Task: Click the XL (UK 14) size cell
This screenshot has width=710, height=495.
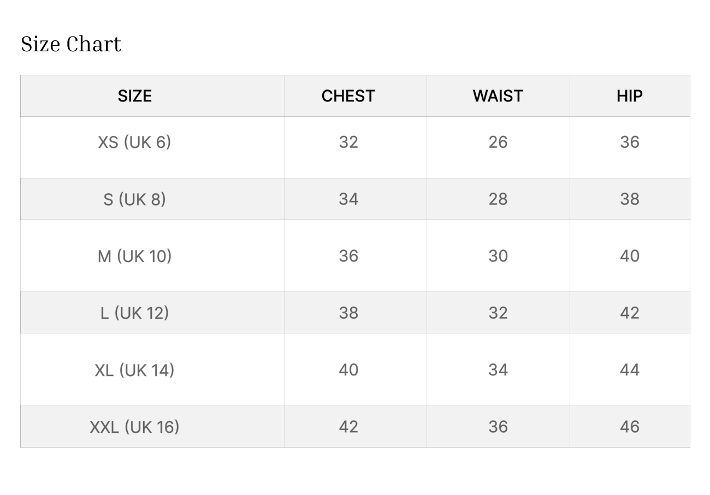Action: pyautogui.click(x=134, y=370)
